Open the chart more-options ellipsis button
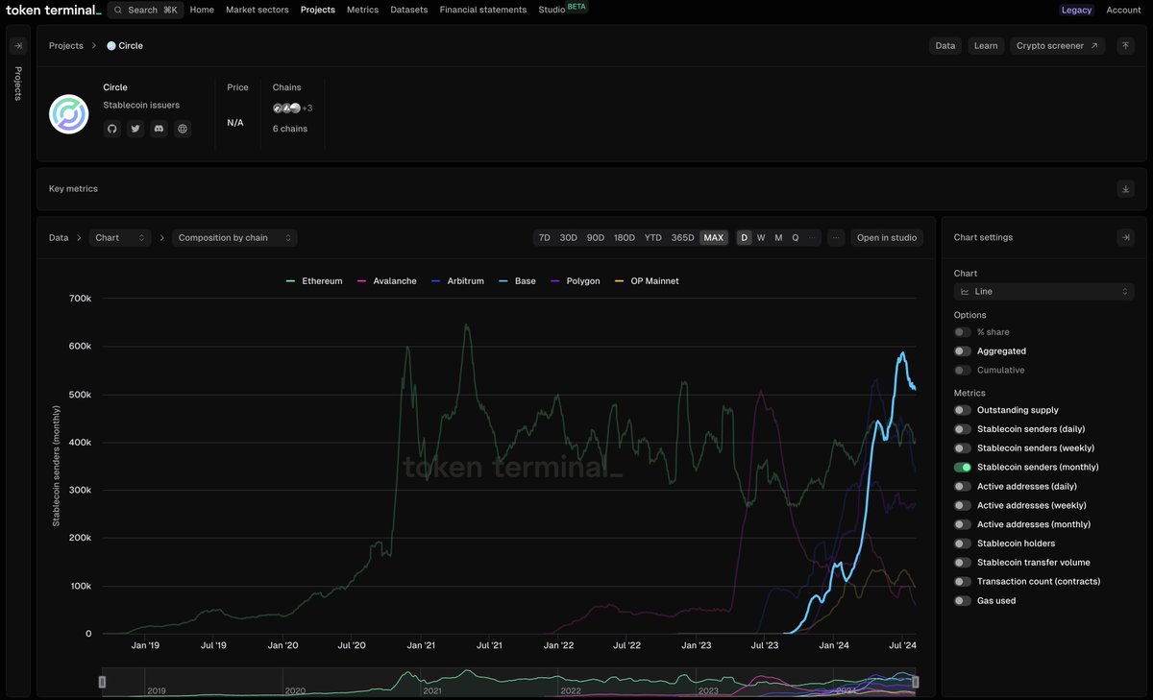1153x700 pixels. click(836, 237)
